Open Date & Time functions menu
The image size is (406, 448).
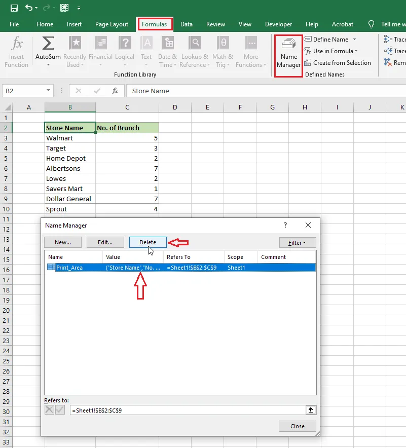[168, 52]
